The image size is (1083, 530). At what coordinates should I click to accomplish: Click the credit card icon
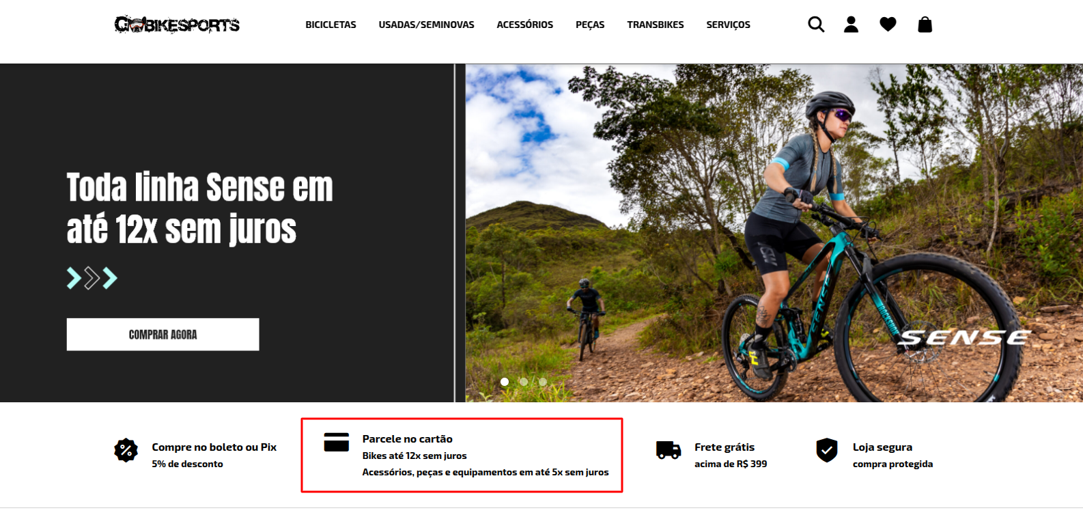tap(337, 442)
